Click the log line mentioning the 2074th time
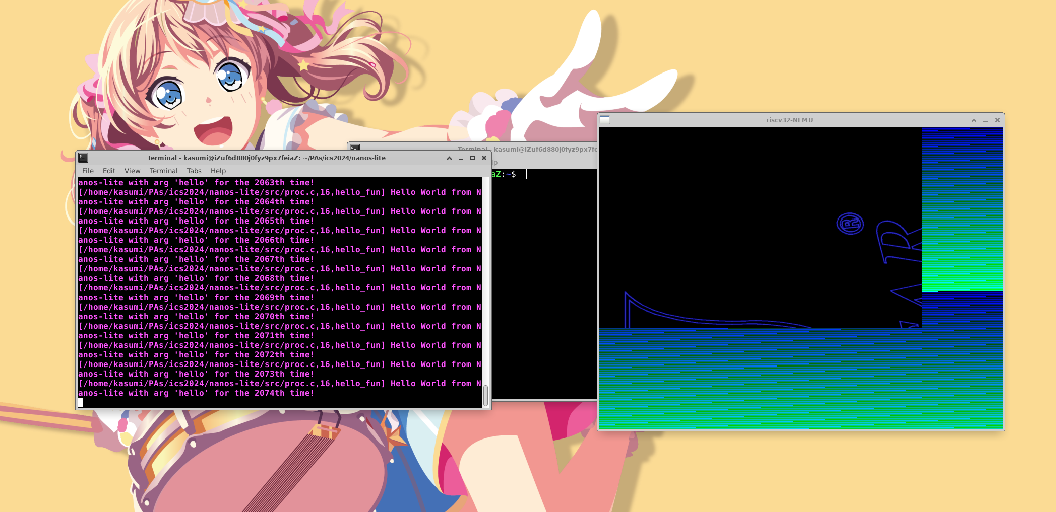 point(197,393)
